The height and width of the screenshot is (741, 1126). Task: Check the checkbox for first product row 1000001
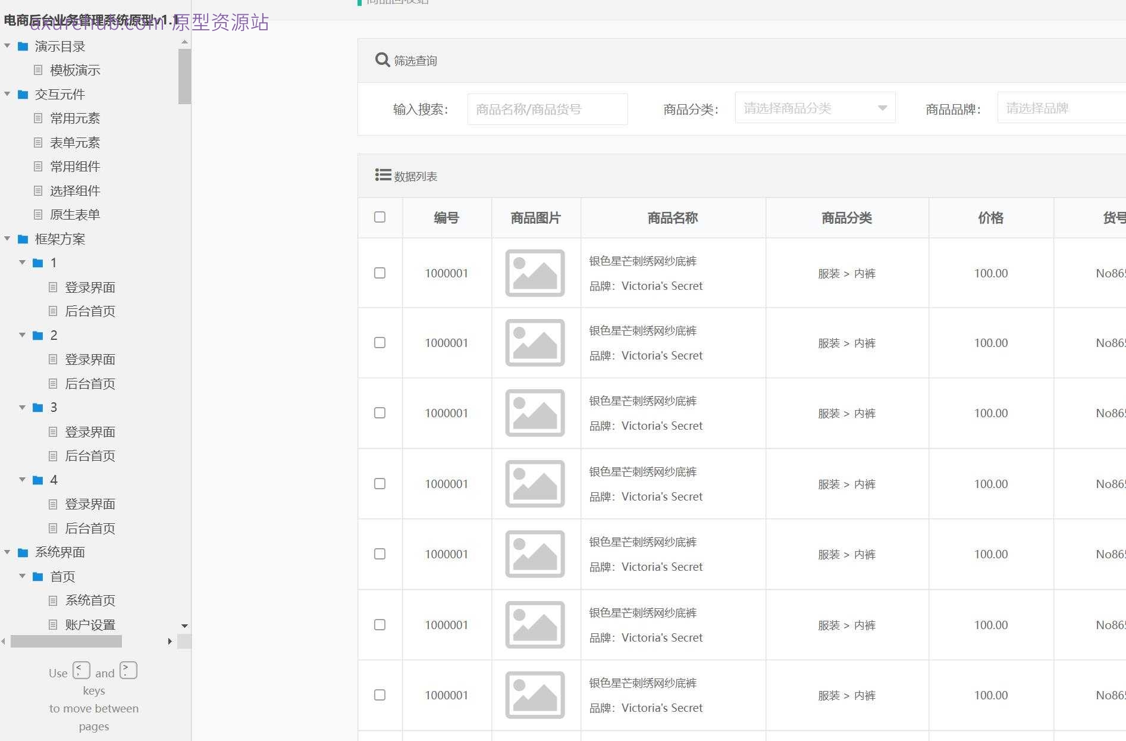click(379, 273)
